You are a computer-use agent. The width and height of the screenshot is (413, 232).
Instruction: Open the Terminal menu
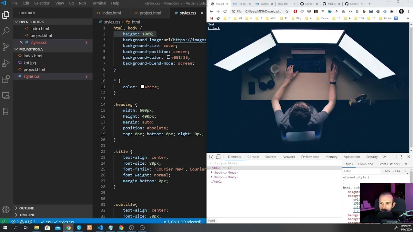click(98, 3)
